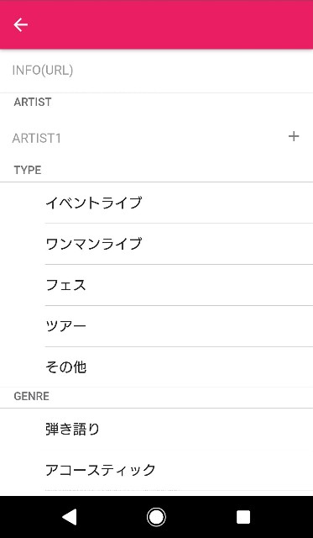Select 弾き語り genre option
The image size is (313, 538).
[156, 429]
